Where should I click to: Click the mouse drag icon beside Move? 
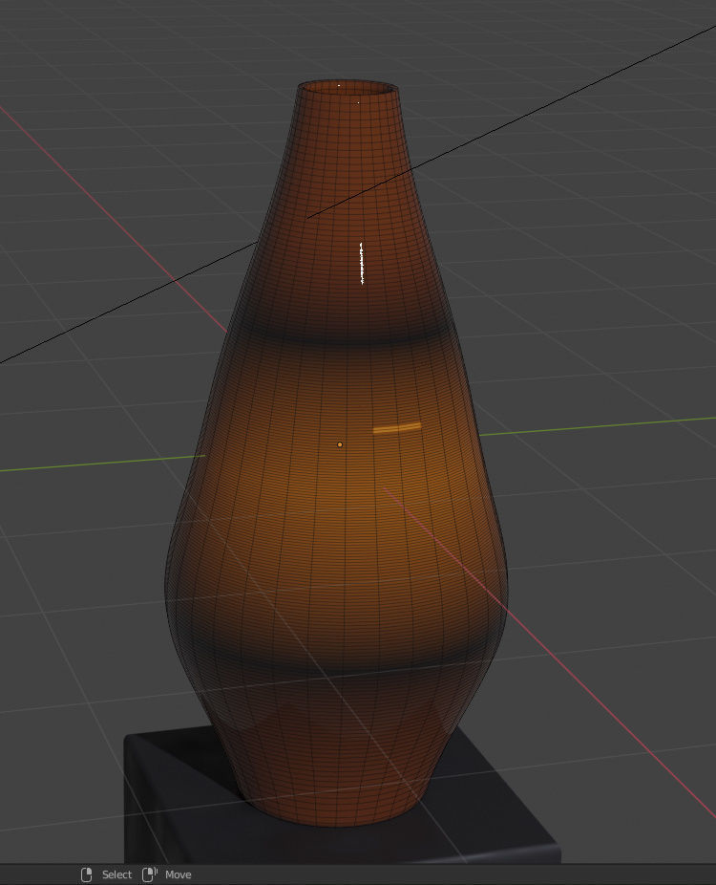[149, 874]
